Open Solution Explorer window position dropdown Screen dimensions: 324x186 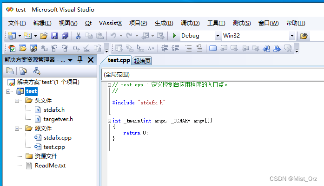pyautogui.click(x=70, y=60)
